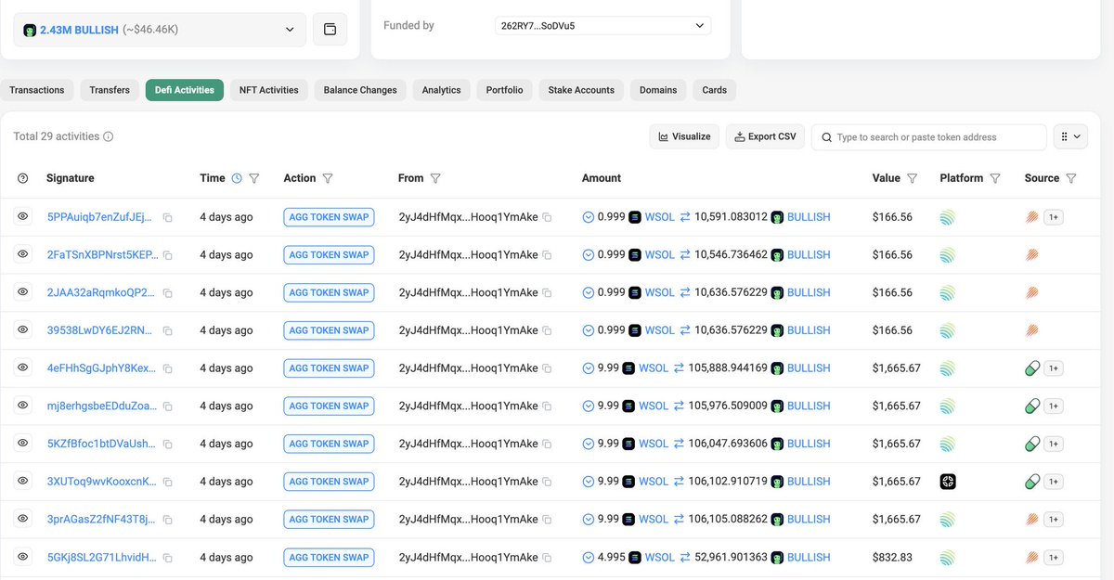This screenshot has height=580, width=1114.
Task: Toggle eye icon for 4eFHhSgGJphY8Kex row
Action: point(23,368)
